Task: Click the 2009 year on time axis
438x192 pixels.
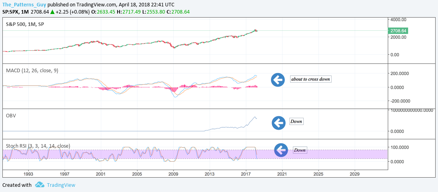Action: [x=173, y=174]
